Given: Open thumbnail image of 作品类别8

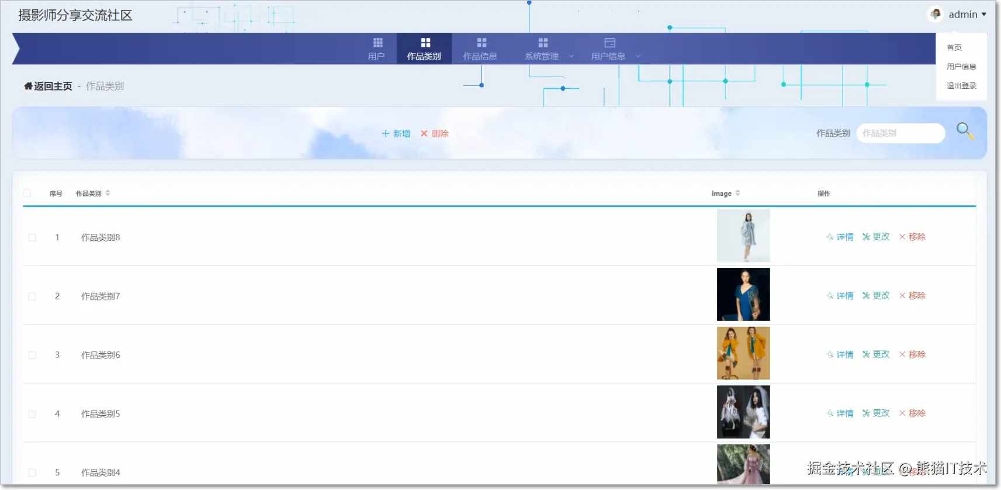Looking at the screenshot, I should (743, 236).
